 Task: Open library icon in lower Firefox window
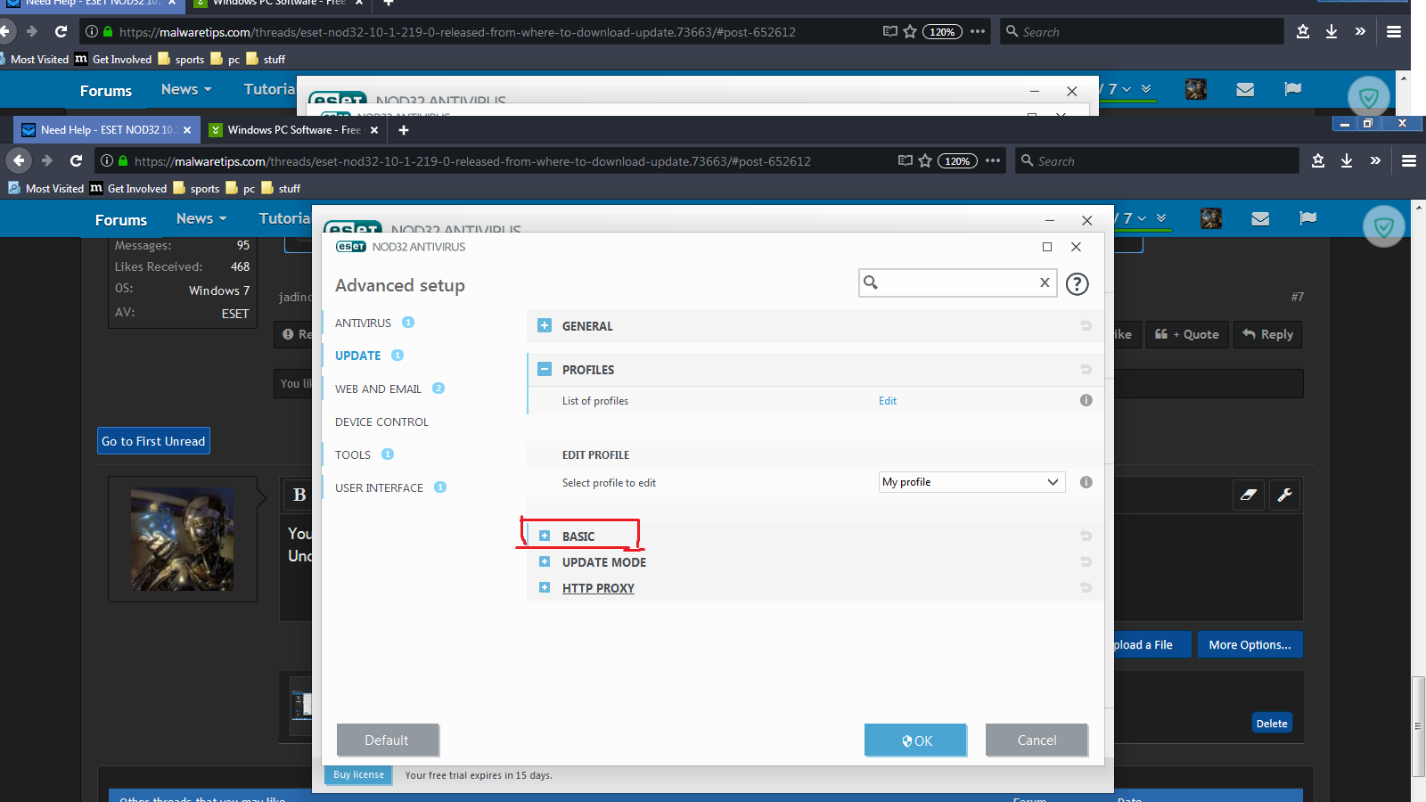tap(1318, 160)
